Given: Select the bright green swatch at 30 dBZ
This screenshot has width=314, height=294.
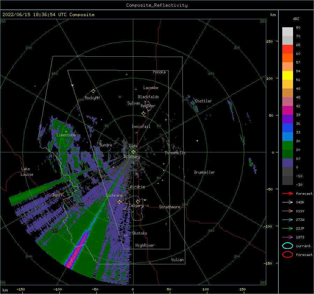Looking at the screenshot, I should pos(287,145).
